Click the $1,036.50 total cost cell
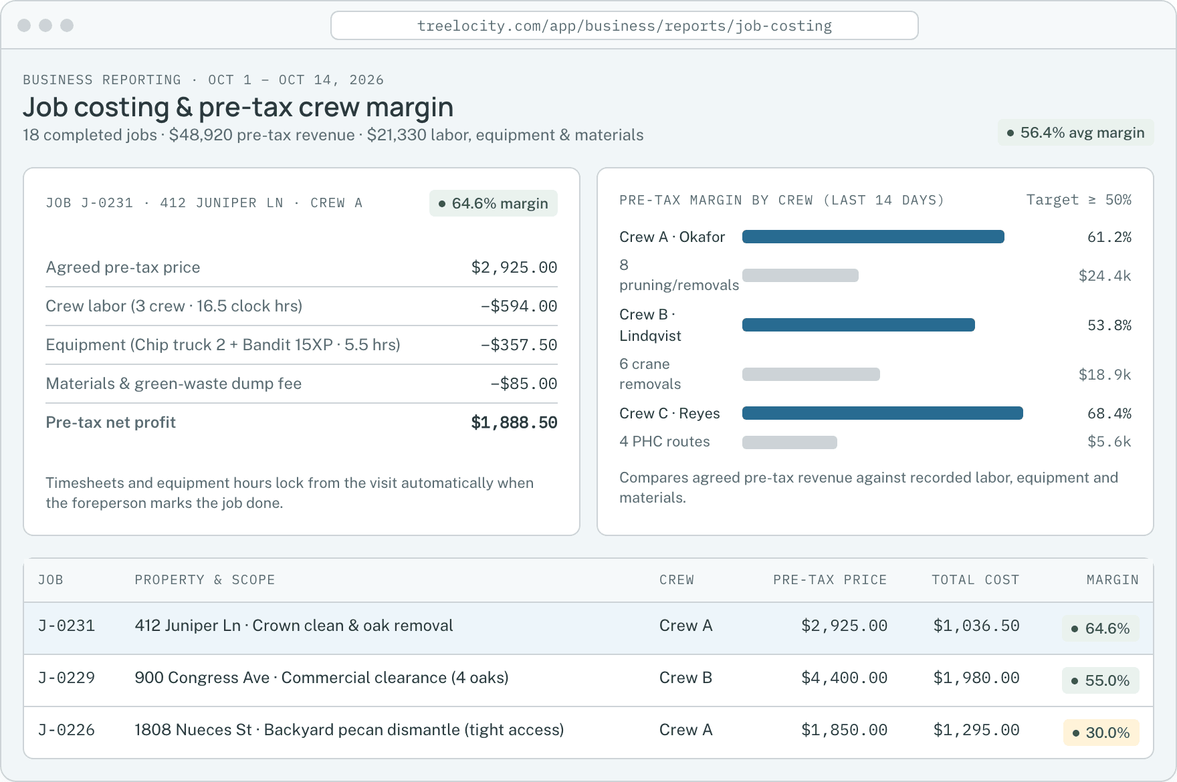Screen dimensions: 1177x782 976,626
